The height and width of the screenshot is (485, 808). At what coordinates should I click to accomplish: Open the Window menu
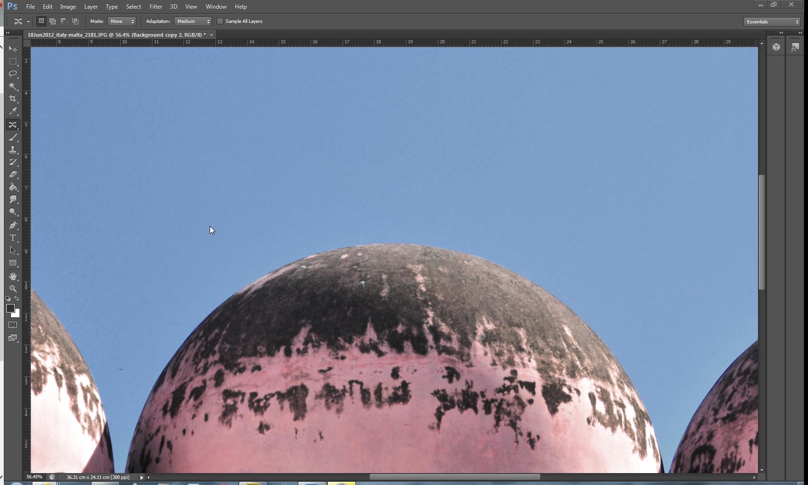(216, 7)
